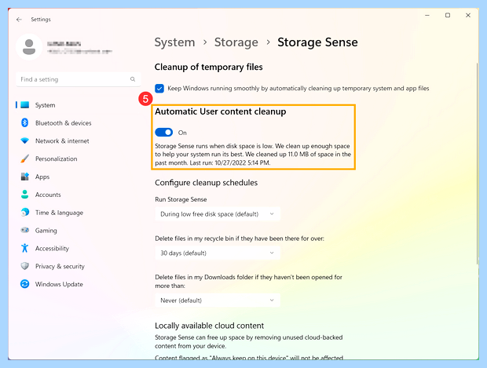The image size is (487, 368).
Task: Click Last run 10/27/2022 description text
Action: click(230, 163)
